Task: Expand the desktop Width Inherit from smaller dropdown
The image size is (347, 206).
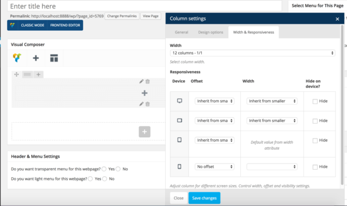Action: [272, 101]
